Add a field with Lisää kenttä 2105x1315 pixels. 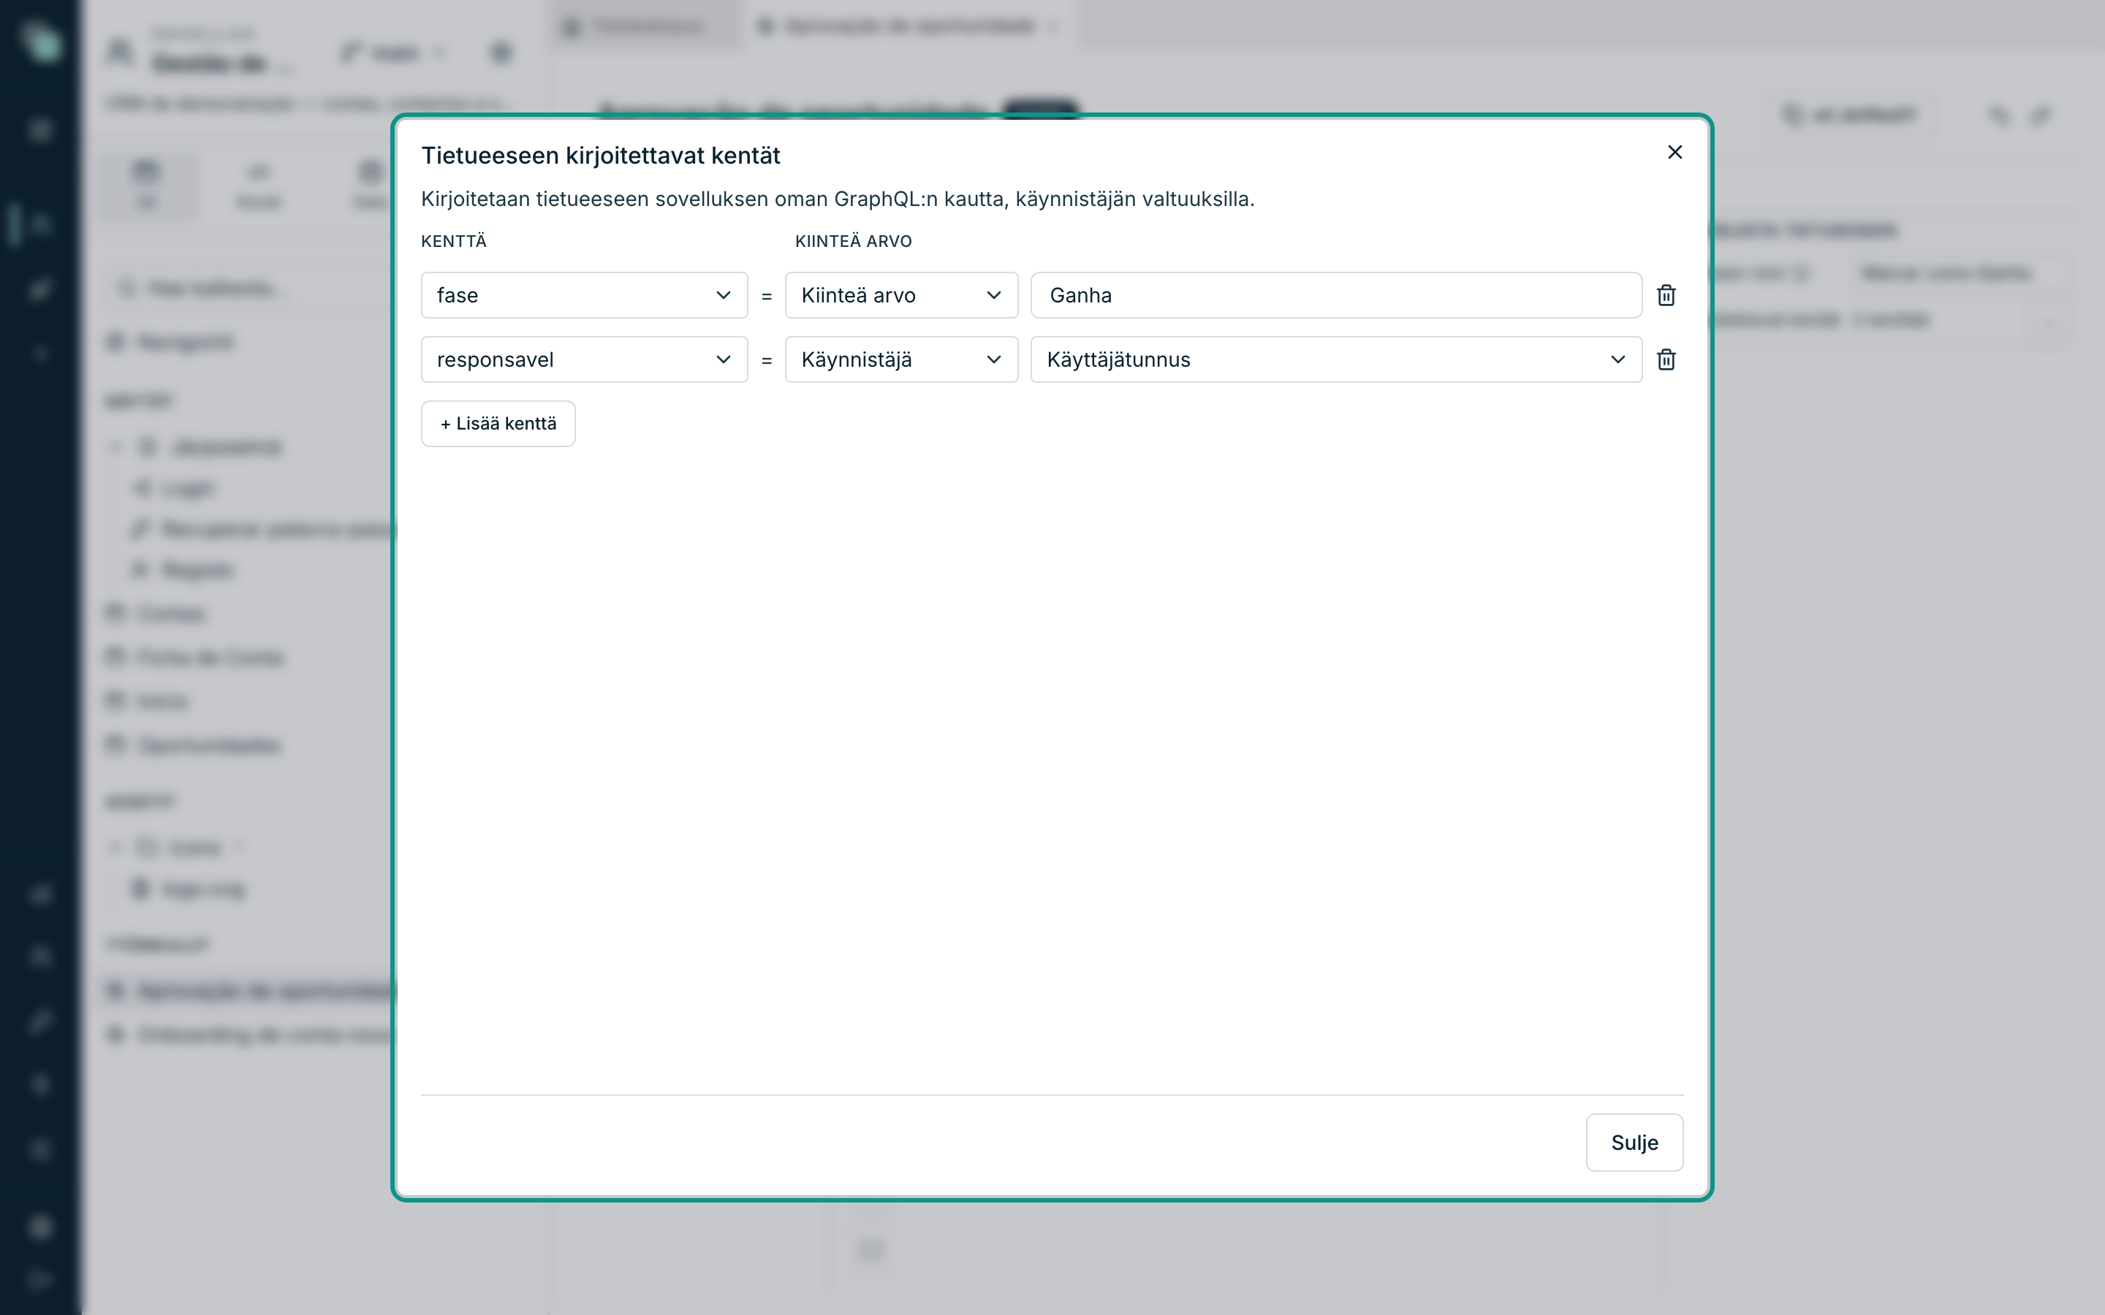(498, 424)
